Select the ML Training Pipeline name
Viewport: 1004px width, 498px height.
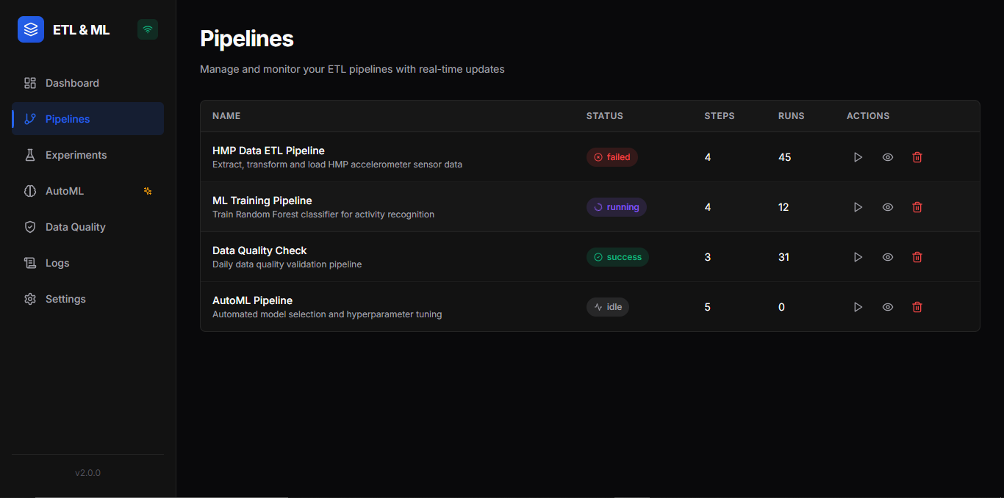pos(262,201)
